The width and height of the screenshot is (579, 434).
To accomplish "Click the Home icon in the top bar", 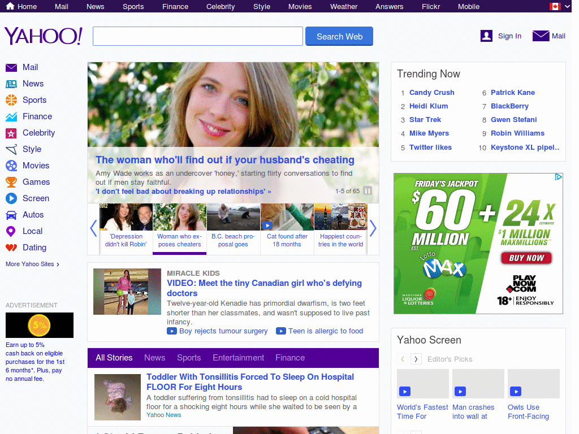I will [9, 6].
